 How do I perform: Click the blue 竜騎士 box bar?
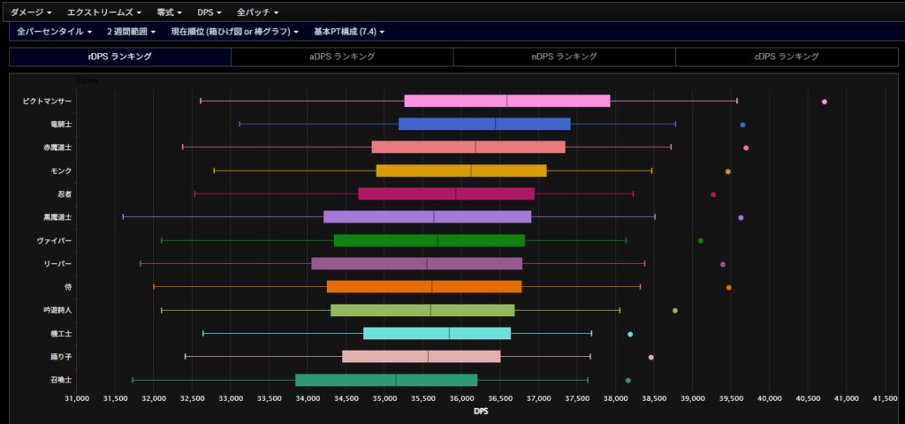[484, 124]
